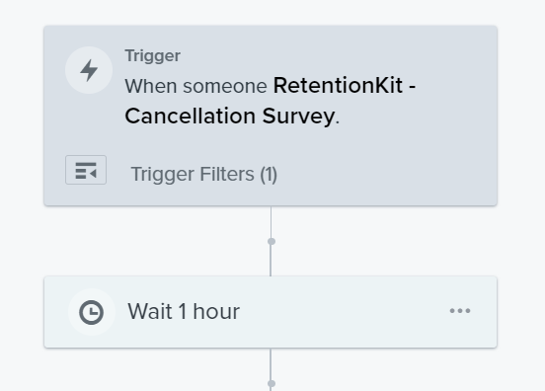Click the "Trigger" heading label
545x391 pixels.
click(153, 56)
